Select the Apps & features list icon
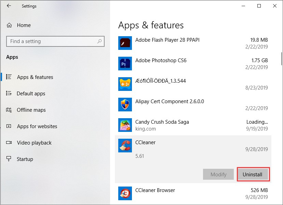 point(9,77)
